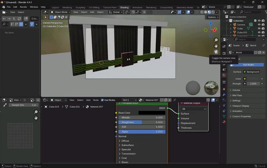This screenshot has width=267, height=168.
Task: Disable Camera object in renders
Action: (263, 25)
